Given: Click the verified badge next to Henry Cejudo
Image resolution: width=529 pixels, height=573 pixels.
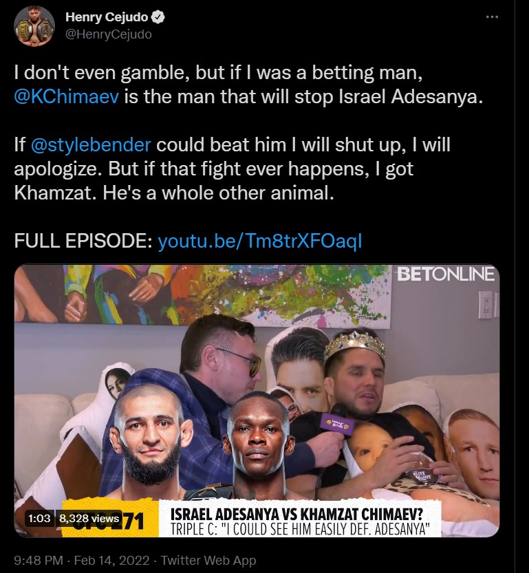Looking at the screenshot, I should (x=158, y=17).
